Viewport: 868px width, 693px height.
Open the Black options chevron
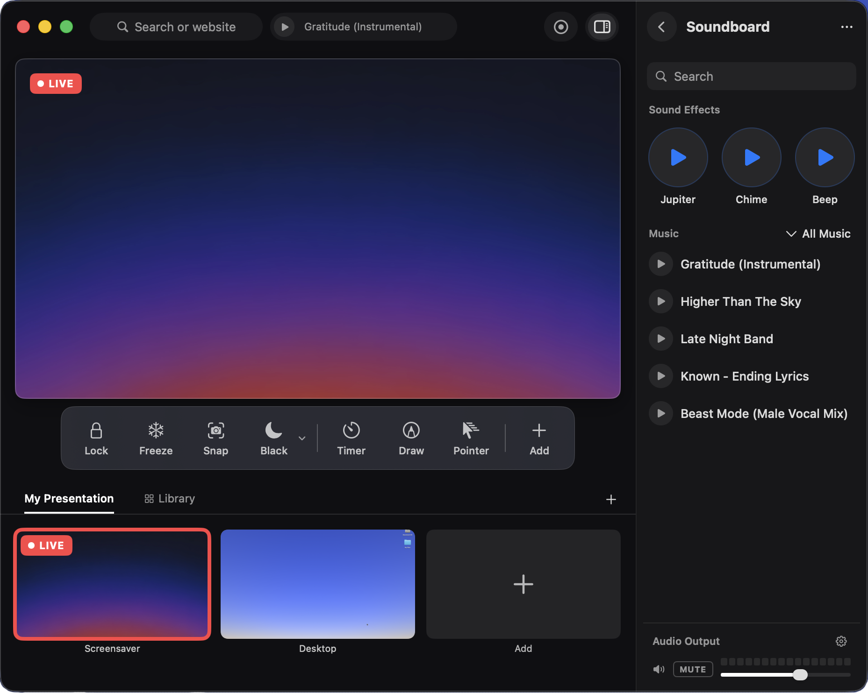pos(302,438)
